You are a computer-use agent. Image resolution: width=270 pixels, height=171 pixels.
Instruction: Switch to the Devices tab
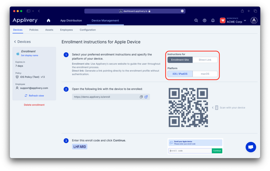pos(18,30)
